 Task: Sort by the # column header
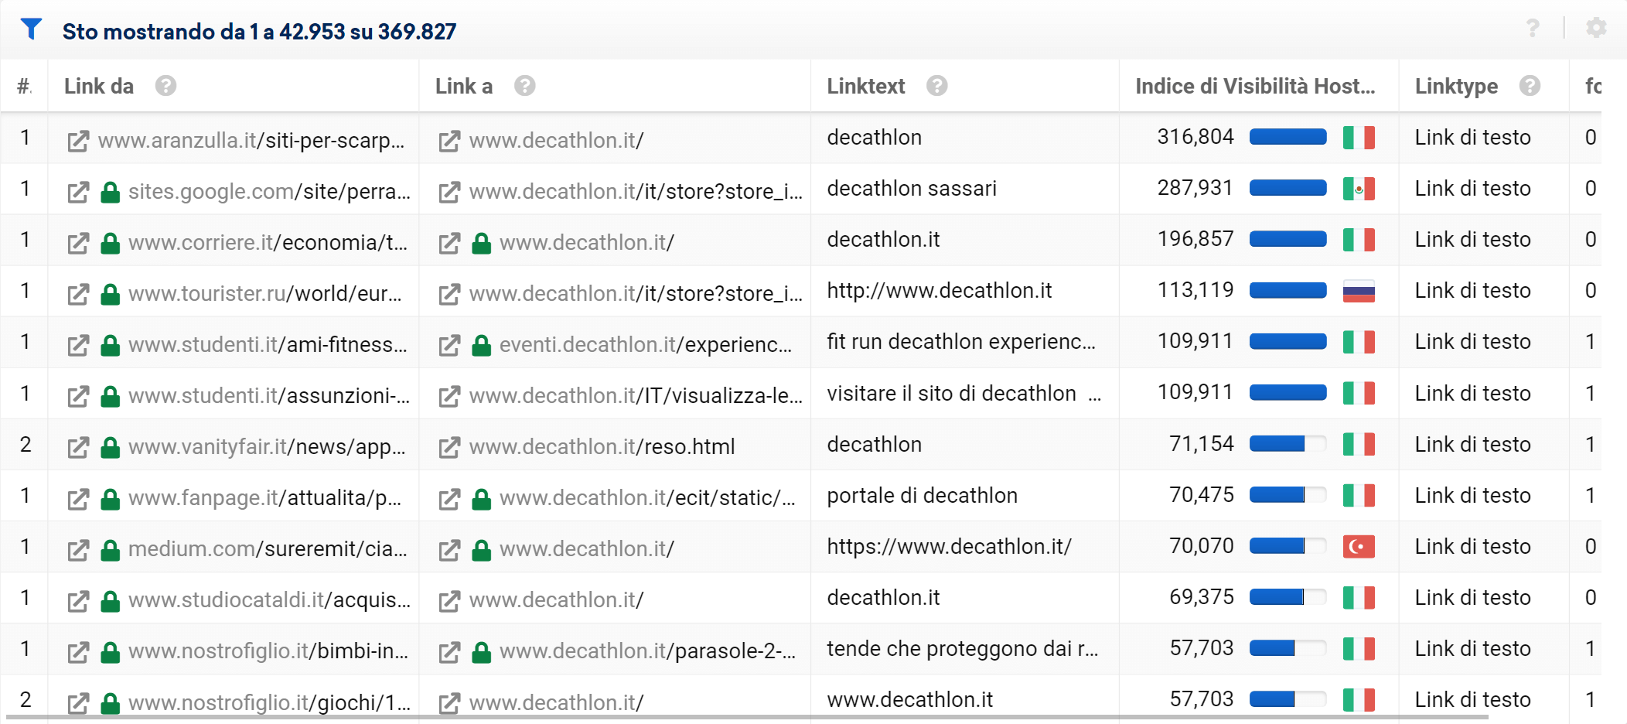tap(25, 86)
